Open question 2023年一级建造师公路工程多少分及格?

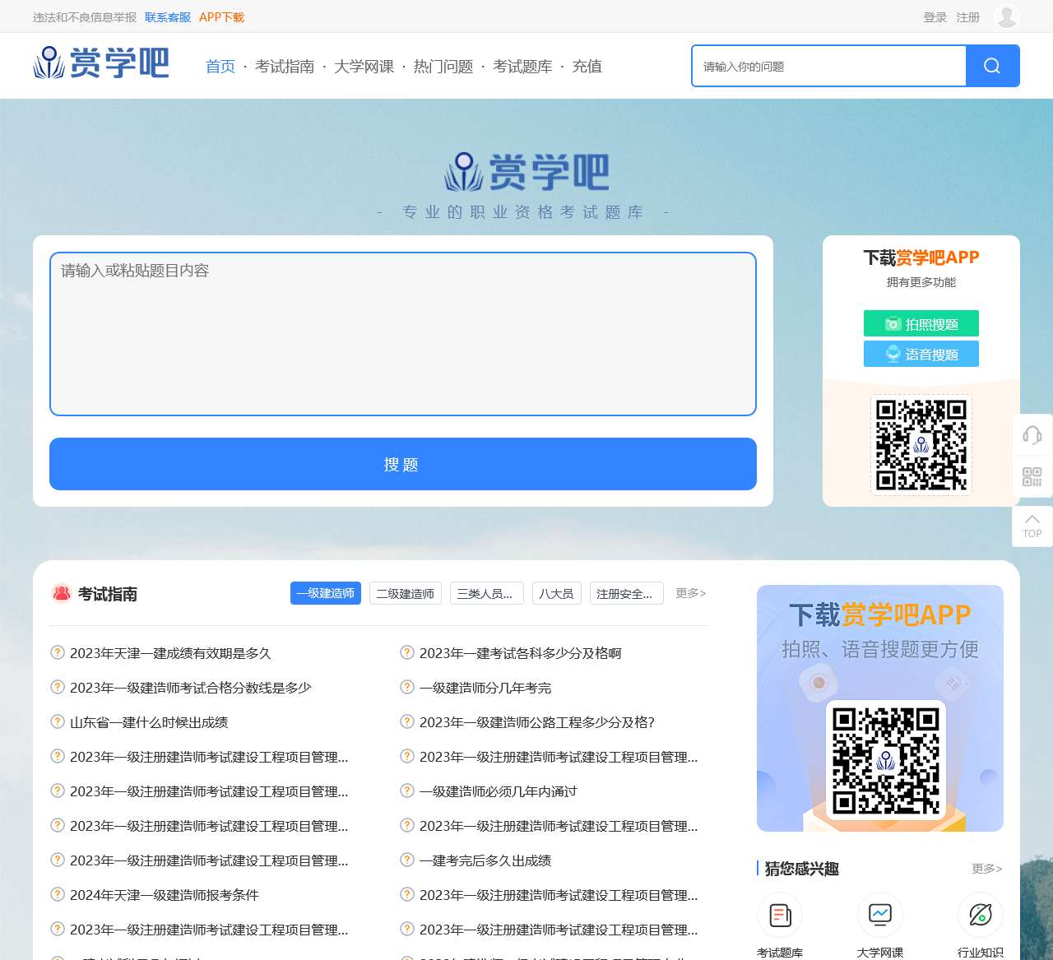pyautogui.click(x=537, y=722)
